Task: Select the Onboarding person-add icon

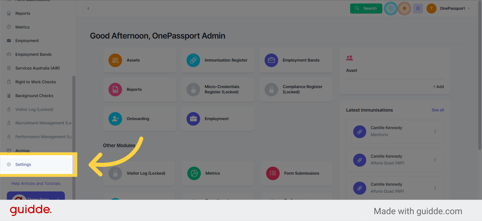Action: [x=115, y=119]
